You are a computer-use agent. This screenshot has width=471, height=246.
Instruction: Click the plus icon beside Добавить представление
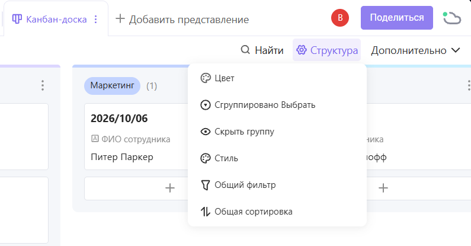pos(120,18)
